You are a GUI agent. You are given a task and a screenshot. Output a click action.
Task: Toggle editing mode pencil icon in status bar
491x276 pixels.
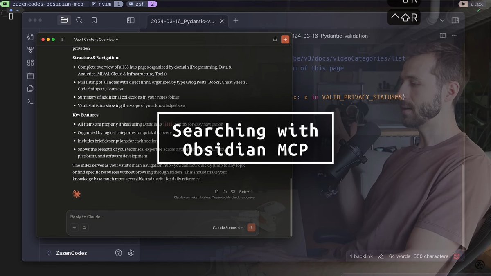pyautogui.click(x=381, y=256)
